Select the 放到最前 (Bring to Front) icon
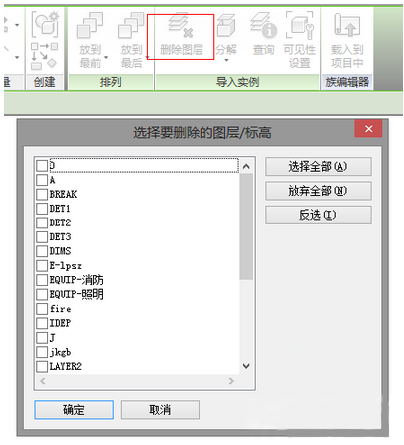The image size is (404, 445). [x=89, y=25]
